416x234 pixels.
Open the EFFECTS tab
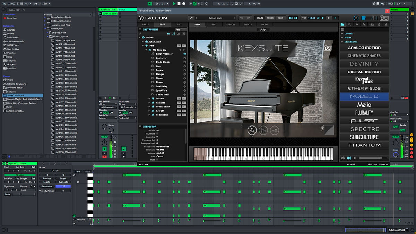tap(231, 25)
